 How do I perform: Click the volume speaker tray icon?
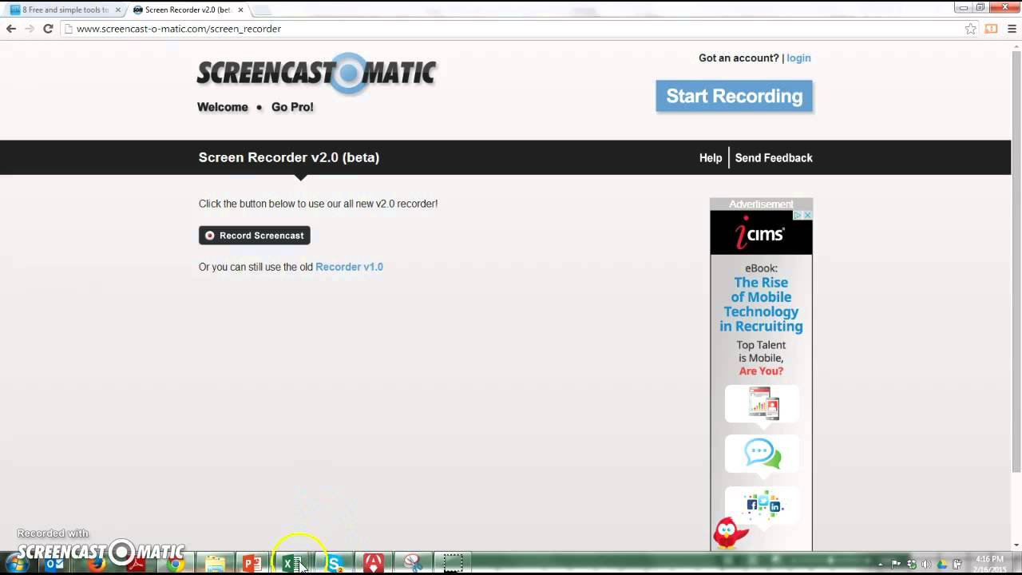[926, 564]
